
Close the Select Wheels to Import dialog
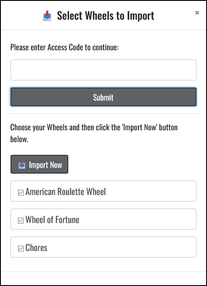(197, 13)
